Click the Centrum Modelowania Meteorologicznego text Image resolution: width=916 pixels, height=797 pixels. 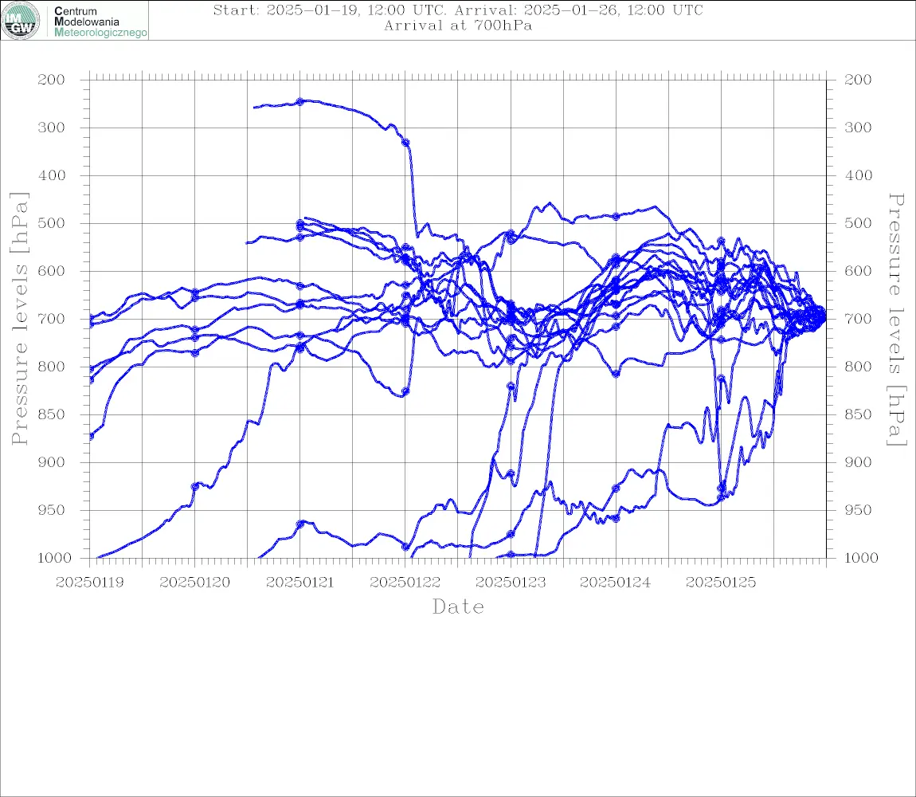coord(100,22)
